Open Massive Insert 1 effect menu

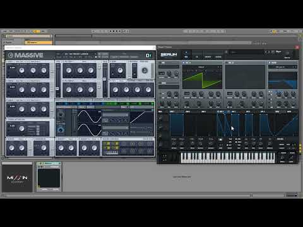pos(71,139)
